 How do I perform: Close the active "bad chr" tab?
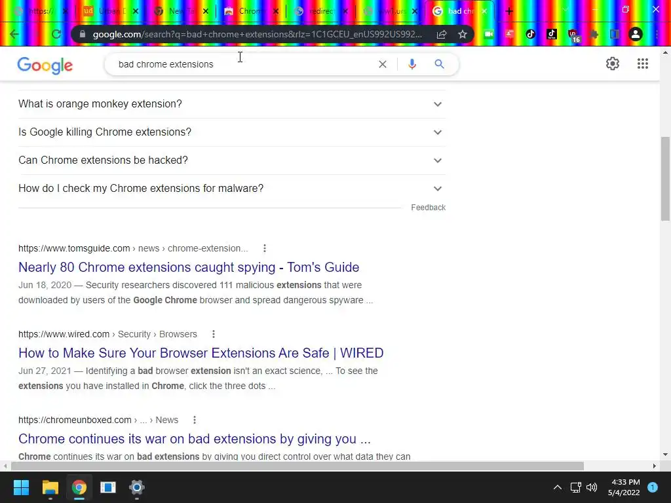[484, 12]
